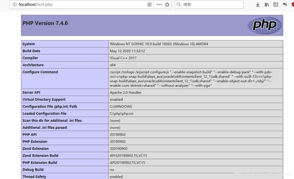Click the undo back-arrow toolbar icon
Viewport: 294px width, 179px height.
(x=285, y=4)
